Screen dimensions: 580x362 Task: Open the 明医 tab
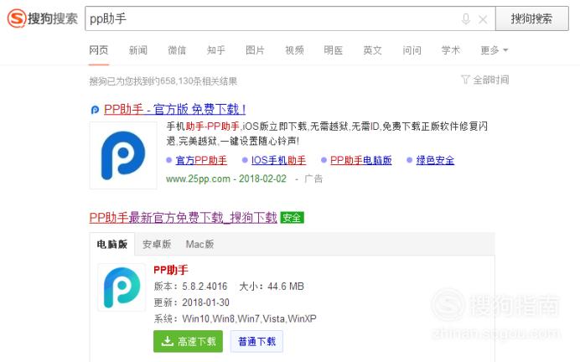334,50
